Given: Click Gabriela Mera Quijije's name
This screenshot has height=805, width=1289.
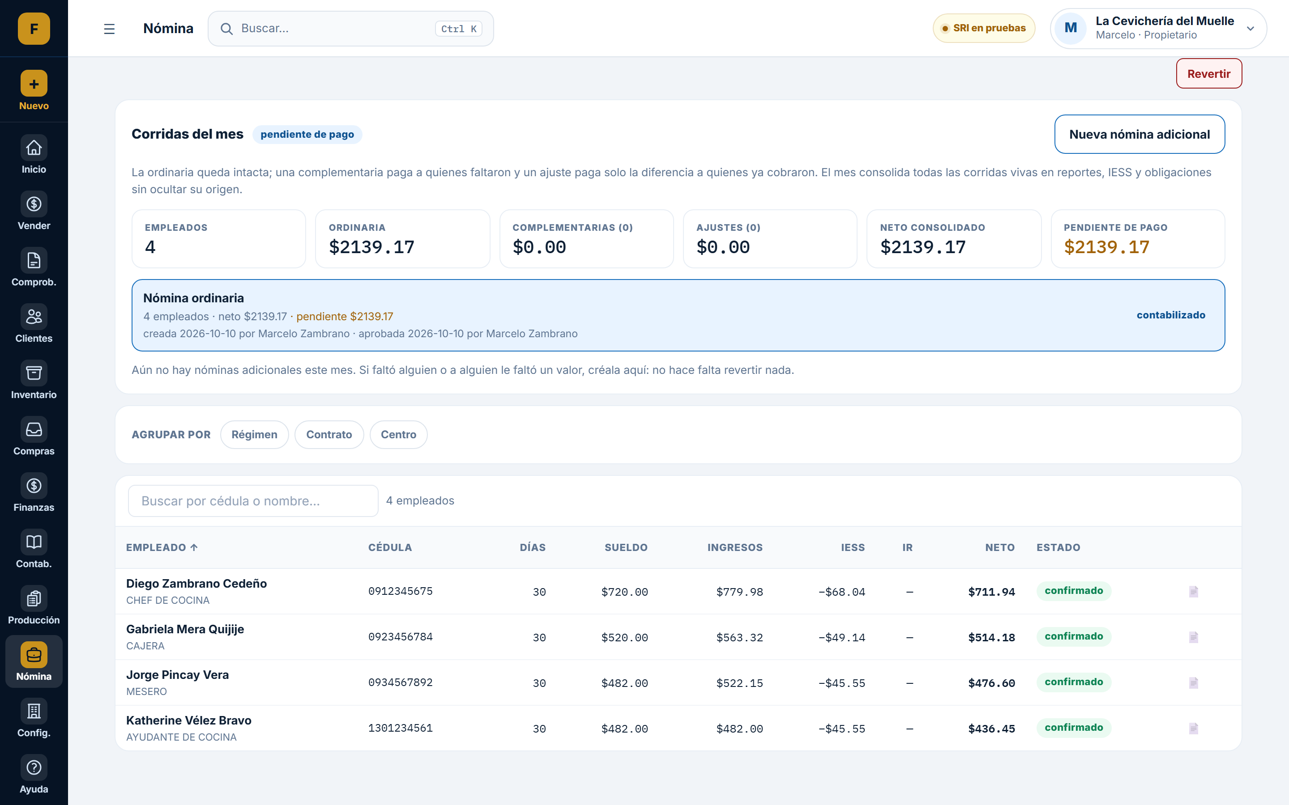Looking at the screenshot, I should click(x=185, y=629).
